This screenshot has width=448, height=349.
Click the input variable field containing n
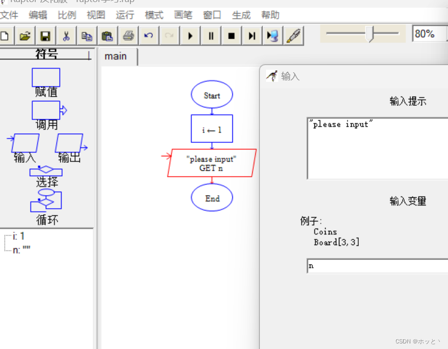(378, 266)
